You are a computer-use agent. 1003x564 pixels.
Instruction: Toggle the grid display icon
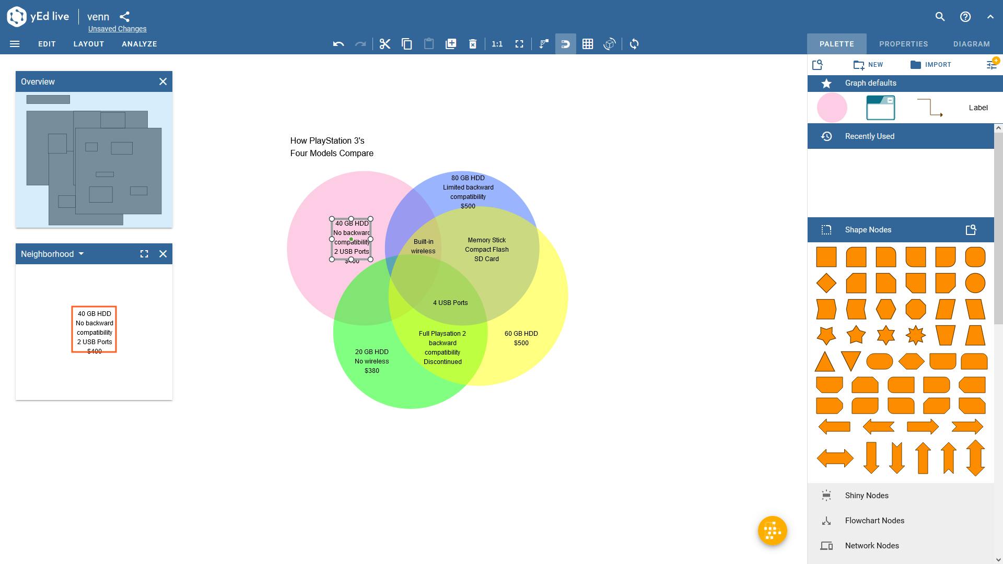[x=588, y=44]
